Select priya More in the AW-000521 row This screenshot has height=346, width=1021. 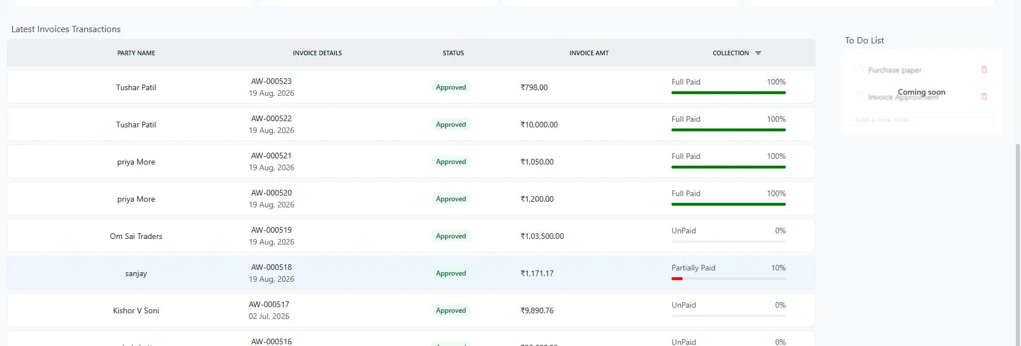tap(136, 162)
